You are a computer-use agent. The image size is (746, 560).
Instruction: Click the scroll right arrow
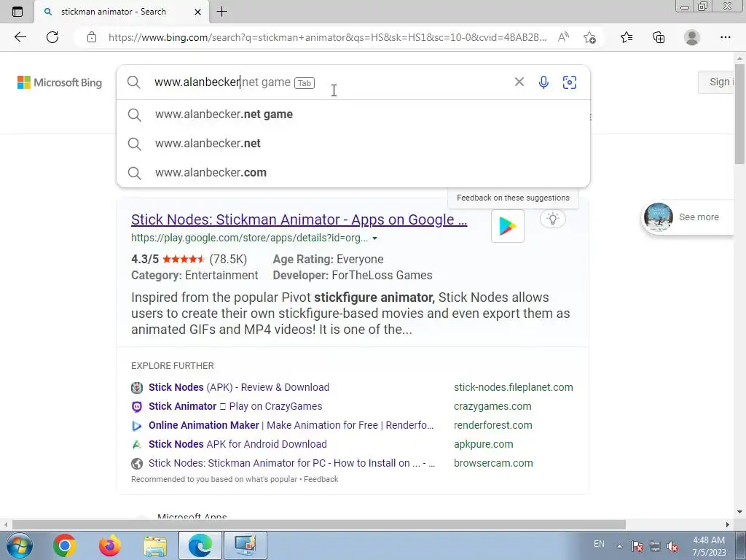pyautogui.click(x=727, y=524)
